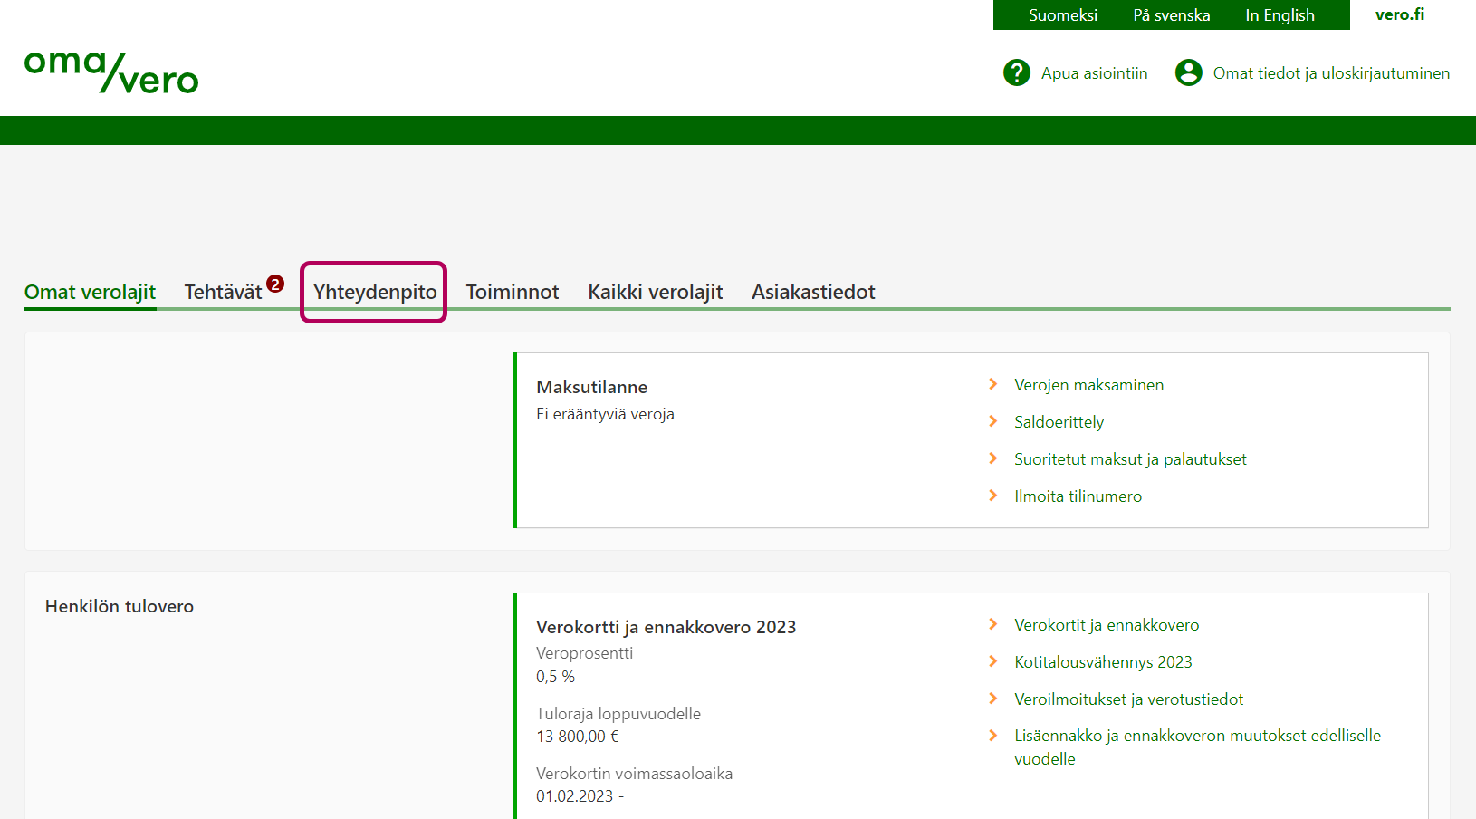Click the OmaVero logo
The image size is (1476, 819).
(110, 72)
